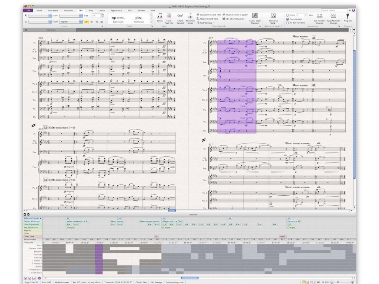The height and width of the screenshot is (284, 379).
Task: Click the E major key signature marker
Action: 70,227
